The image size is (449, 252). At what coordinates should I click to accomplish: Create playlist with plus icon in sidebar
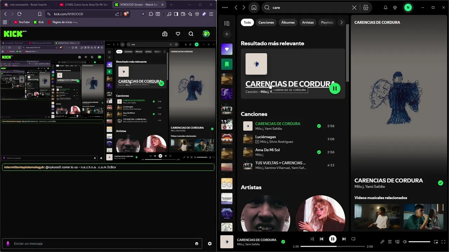click(227, 34)
